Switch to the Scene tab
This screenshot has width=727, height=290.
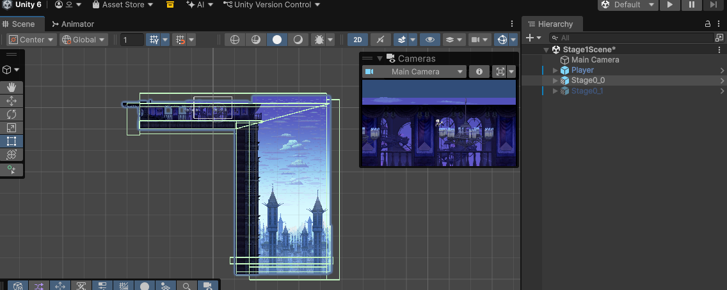click(x=22, y=24)
